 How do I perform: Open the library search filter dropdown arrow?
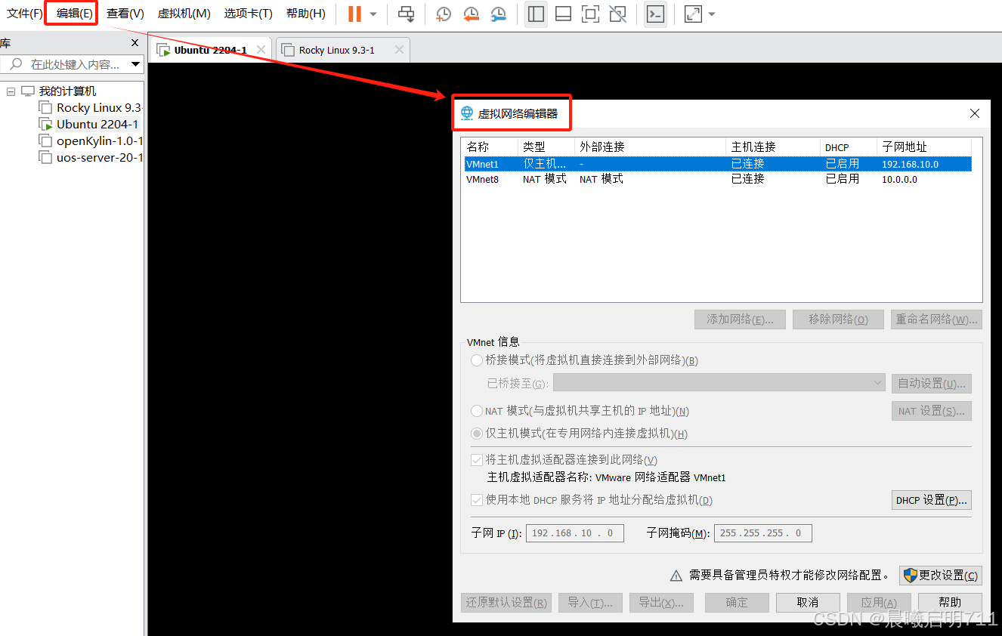[135, 64]
